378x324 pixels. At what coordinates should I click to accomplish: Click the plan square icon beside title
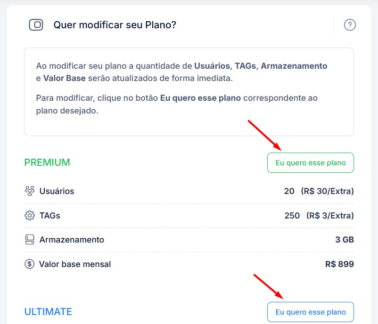[36, 25]
